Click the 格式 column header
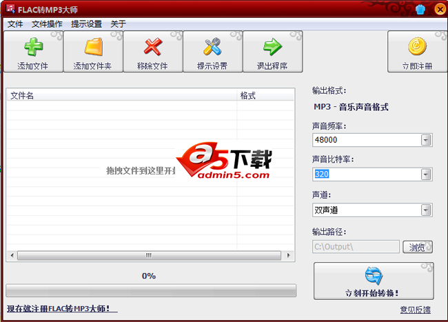The image size is (448, 322). point(265,95)
